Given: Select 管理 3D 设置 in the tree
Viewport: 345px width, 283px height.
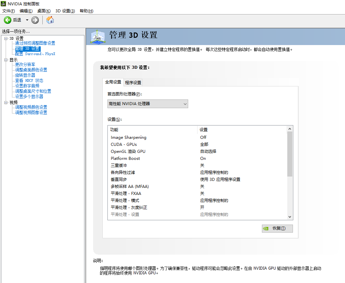Looking at the screenshot, I should coord(28,48).
